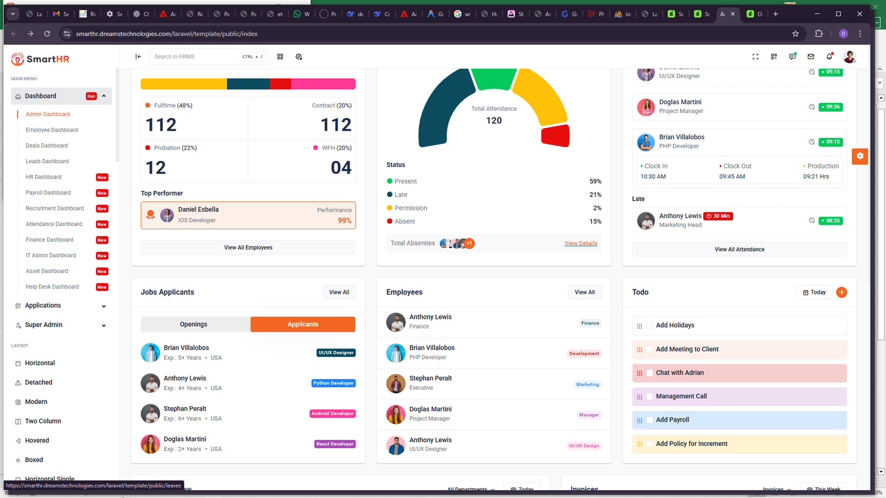Mark Add Payroll todo as done
Viewport: 886px width, 498px height.
650,420
